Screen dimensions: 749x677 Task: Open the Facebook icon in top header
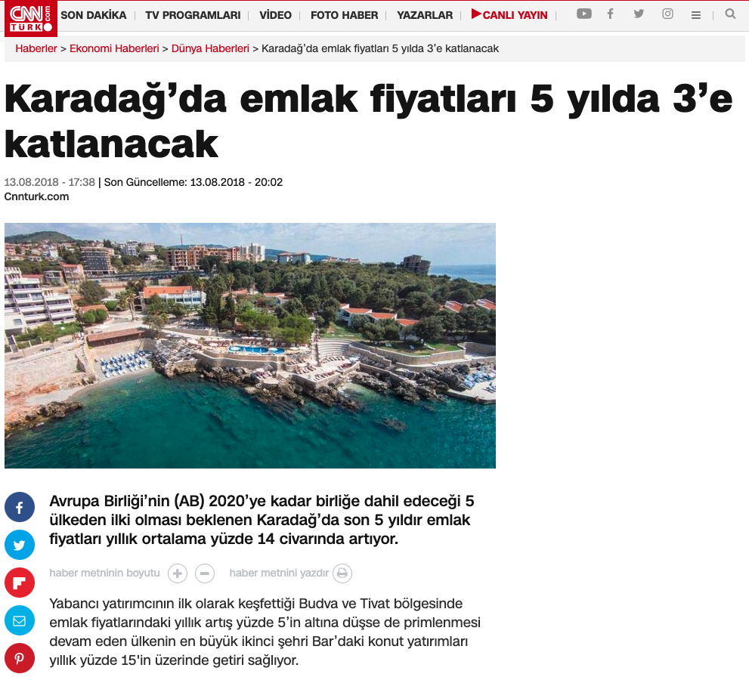[610, 14]
